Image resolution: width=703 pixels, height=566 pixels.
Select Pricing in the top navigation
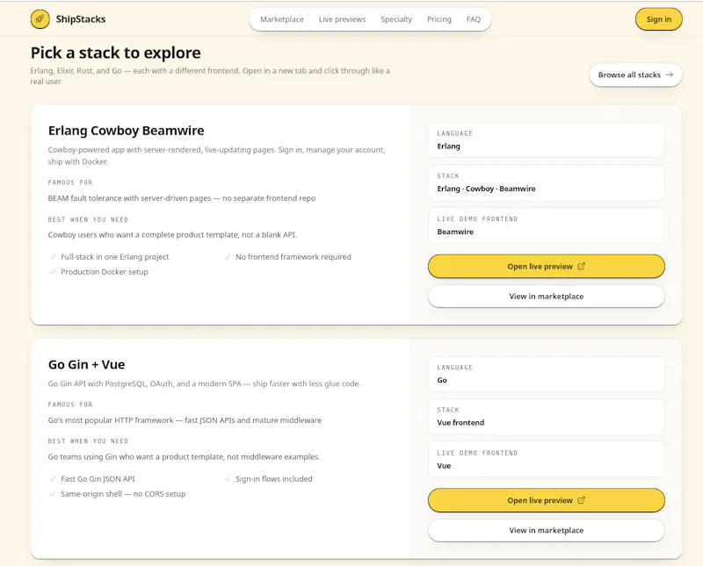438,19
